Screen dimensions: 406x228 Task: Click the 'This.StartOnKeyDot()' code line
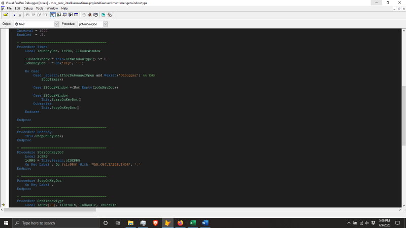tap(61, 99)
